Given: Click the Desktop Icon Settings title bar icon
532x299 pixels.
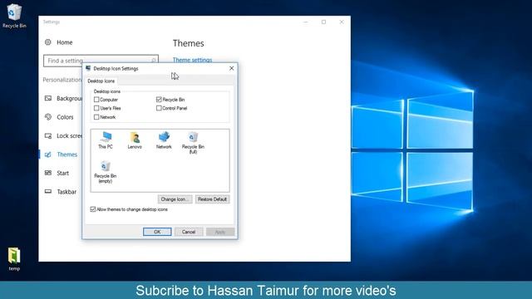Looking at the screenshot, I should pos(88,68).
